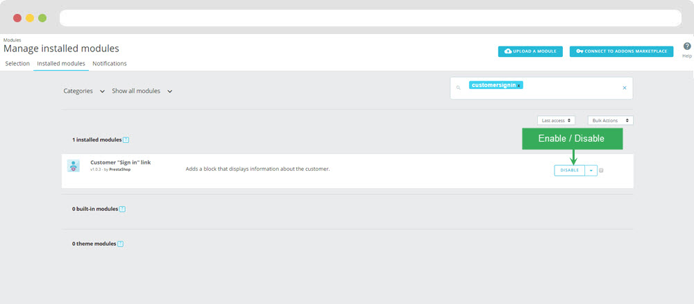The width and height of the screenshot is (694, 304).
Task: Click the Customer "Sign in" link title
Action: 120,162
